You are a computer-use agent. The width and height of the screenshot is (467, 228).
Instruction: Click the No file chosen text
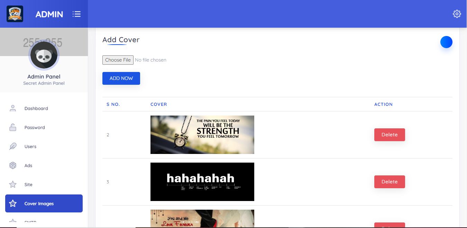click(x=150, y=60)
